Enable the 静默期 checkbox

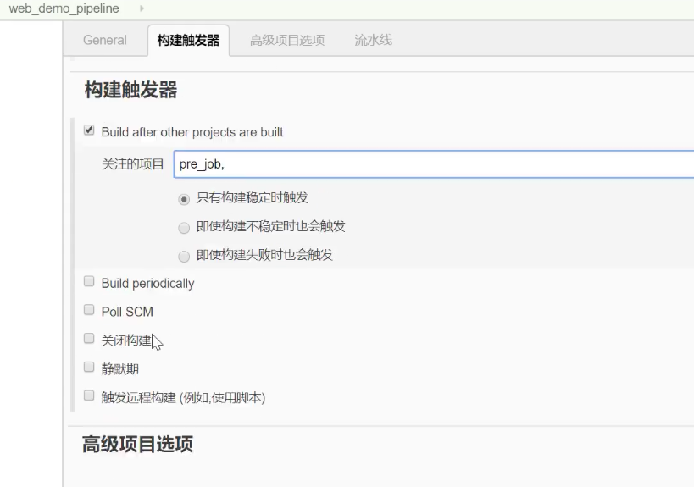pos(89,367)
